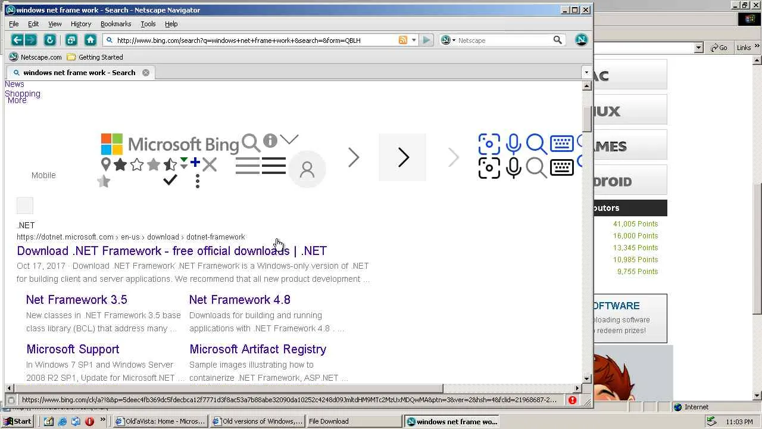Click the blue visual search camera icon
762x429 pixels.
click(489, 144)
